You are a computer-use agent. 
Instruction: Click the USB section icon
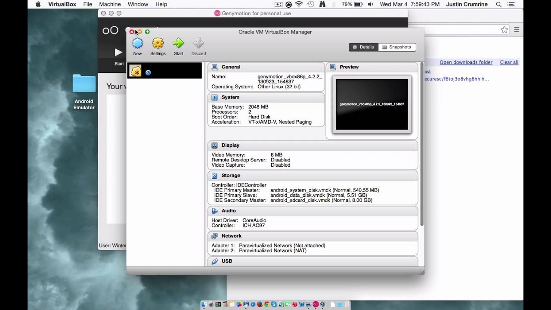(x=214, y=261)
